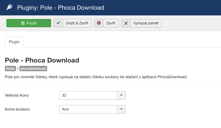Click the phocadownload badge
The width and height of the screenshot is (221, 128).
click(33, 69)
